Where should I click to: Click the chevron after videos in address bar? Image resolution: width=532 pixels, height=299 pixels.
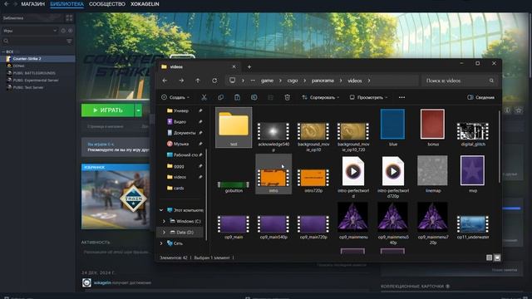pos(369,81)
